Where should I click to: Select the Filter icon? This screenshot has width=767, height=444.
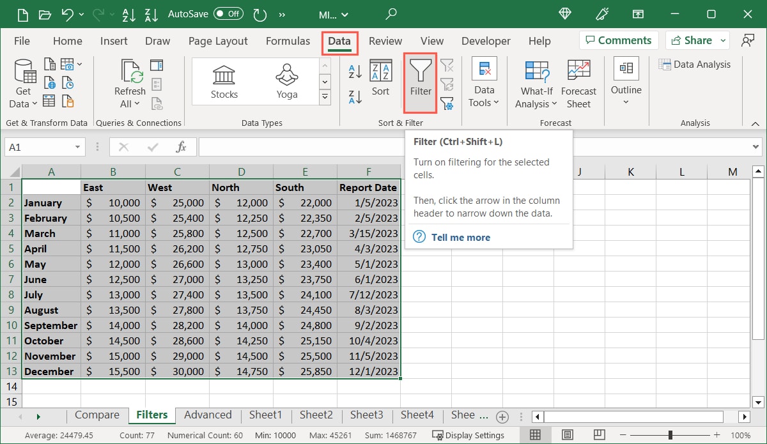pos(420,82)
